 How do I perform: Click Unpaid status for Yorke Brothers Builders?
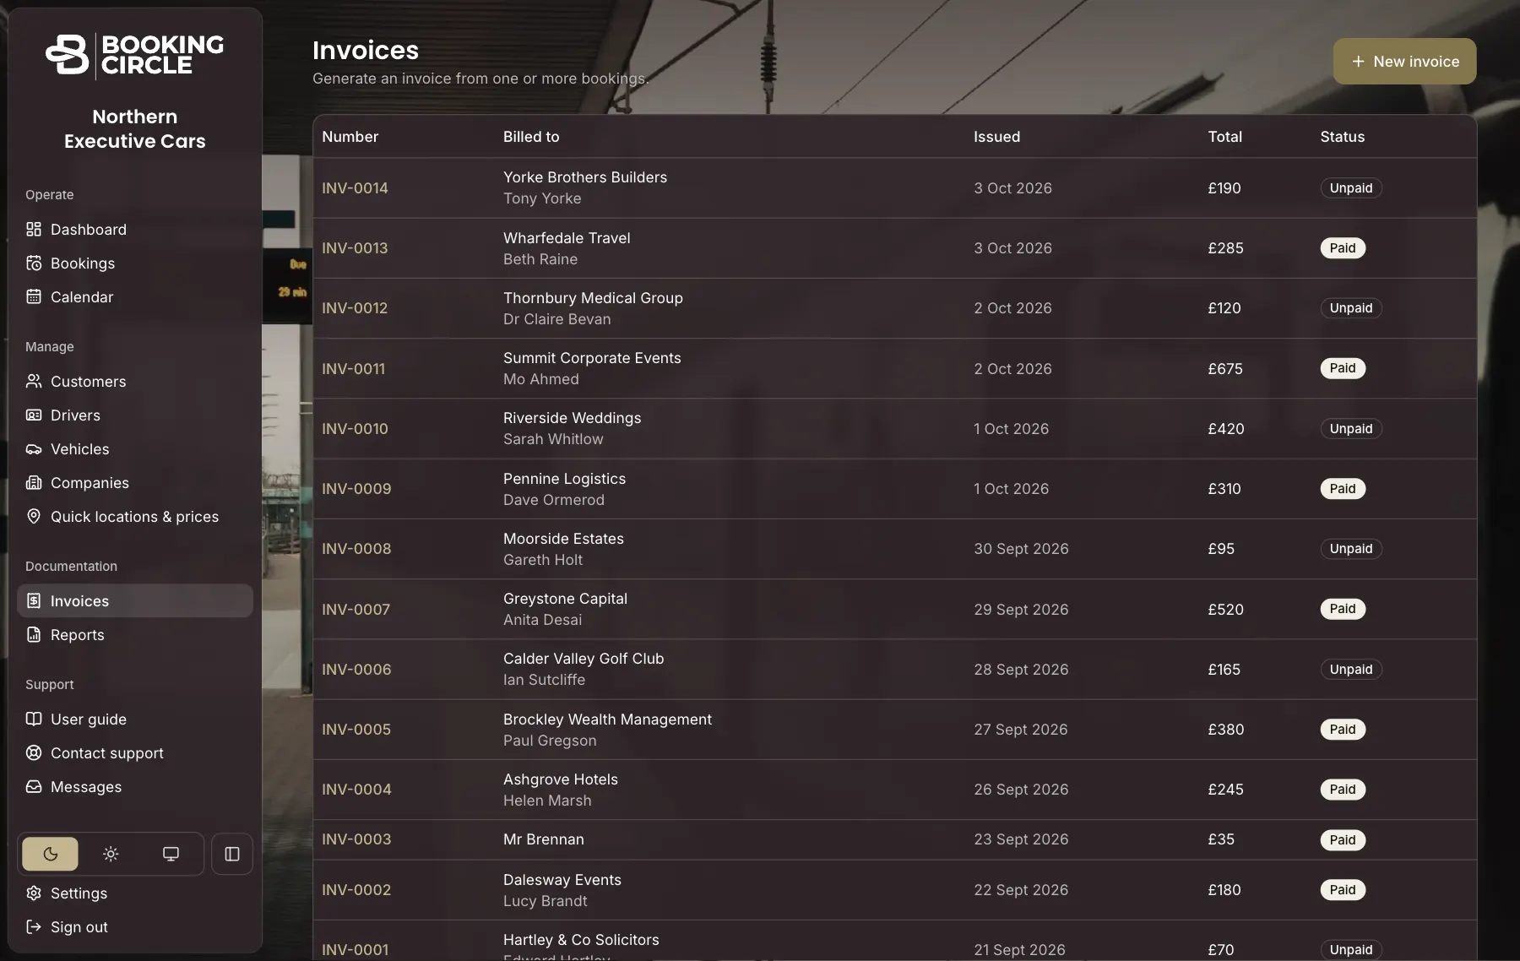coord(1350,187)
